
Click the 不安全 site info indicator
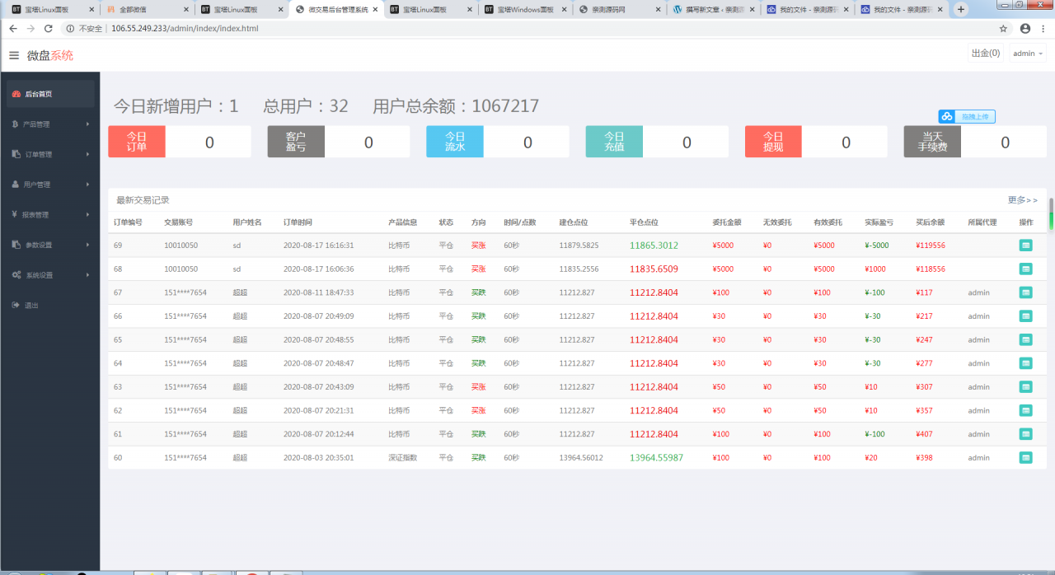point(84,28)
